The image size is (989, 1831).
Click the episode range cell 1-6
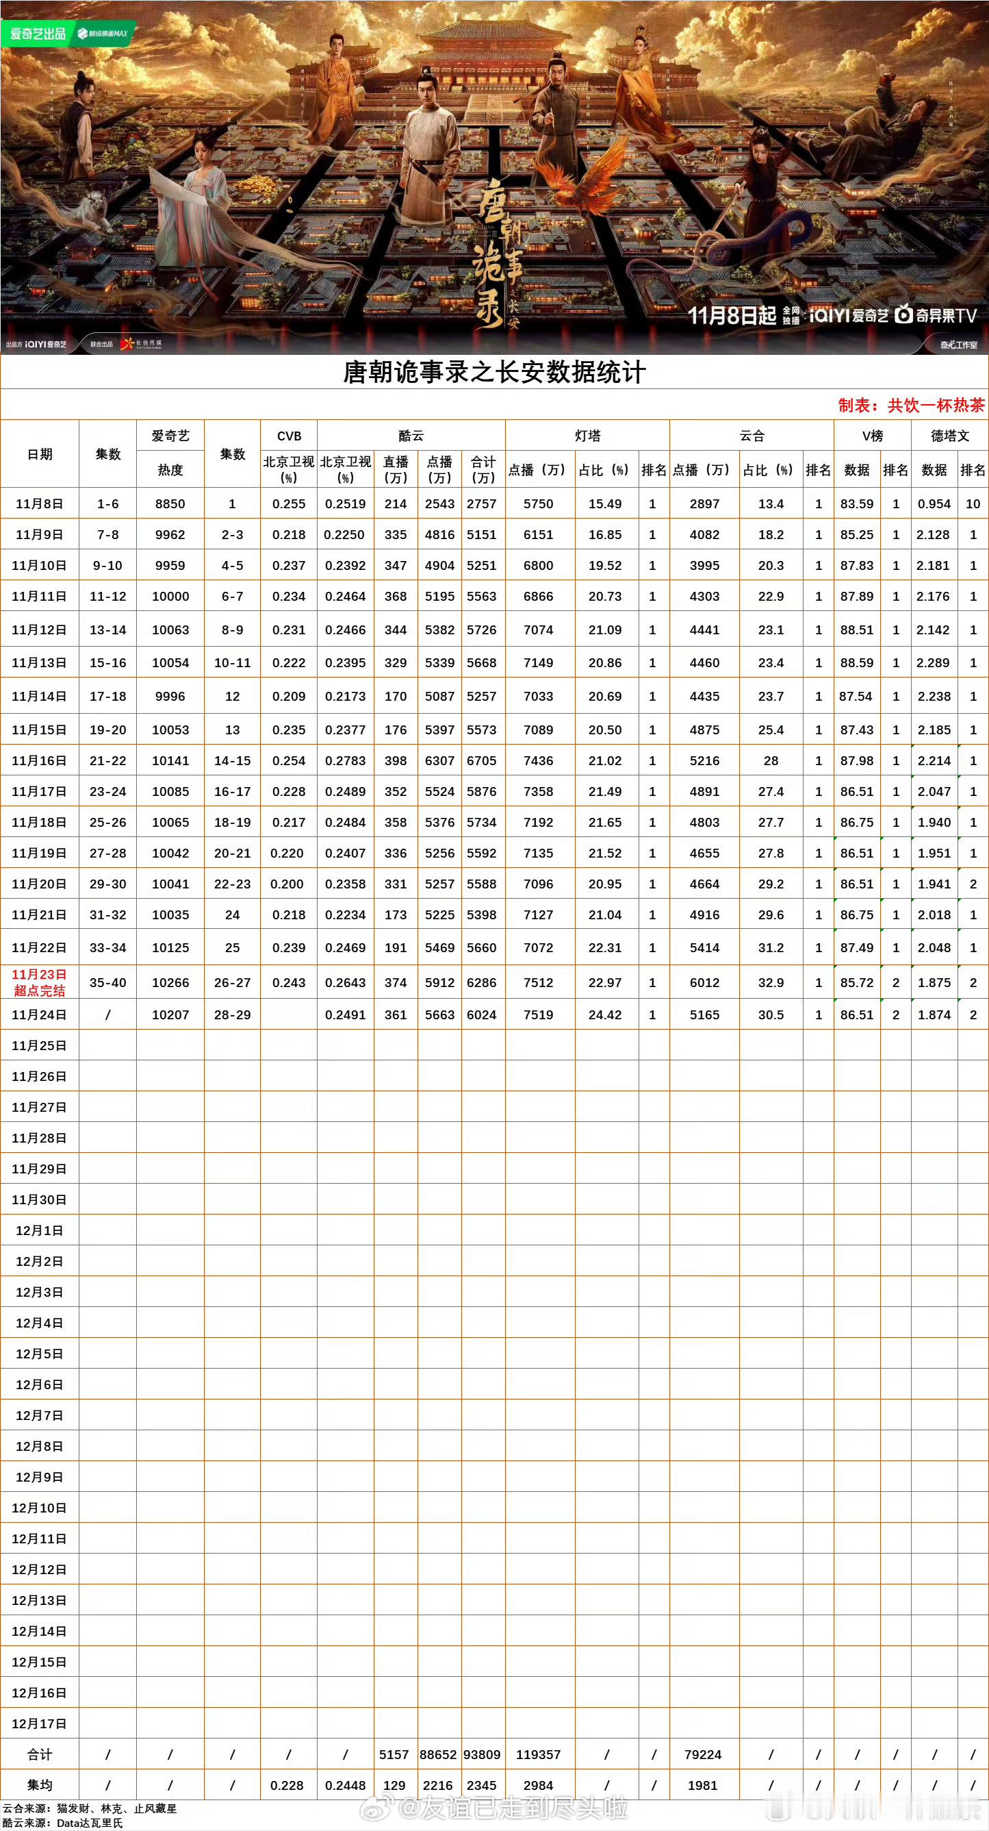108,504
